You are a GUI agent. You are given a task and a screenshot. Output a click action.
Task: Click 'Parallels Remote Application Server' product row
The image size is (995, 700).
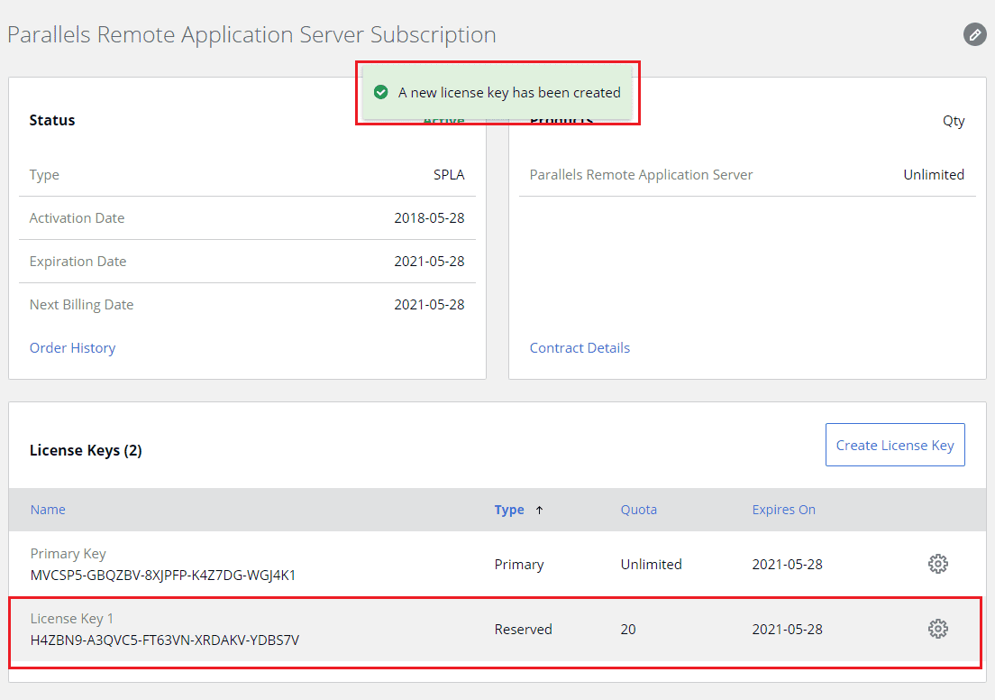(x=747, y=175)
